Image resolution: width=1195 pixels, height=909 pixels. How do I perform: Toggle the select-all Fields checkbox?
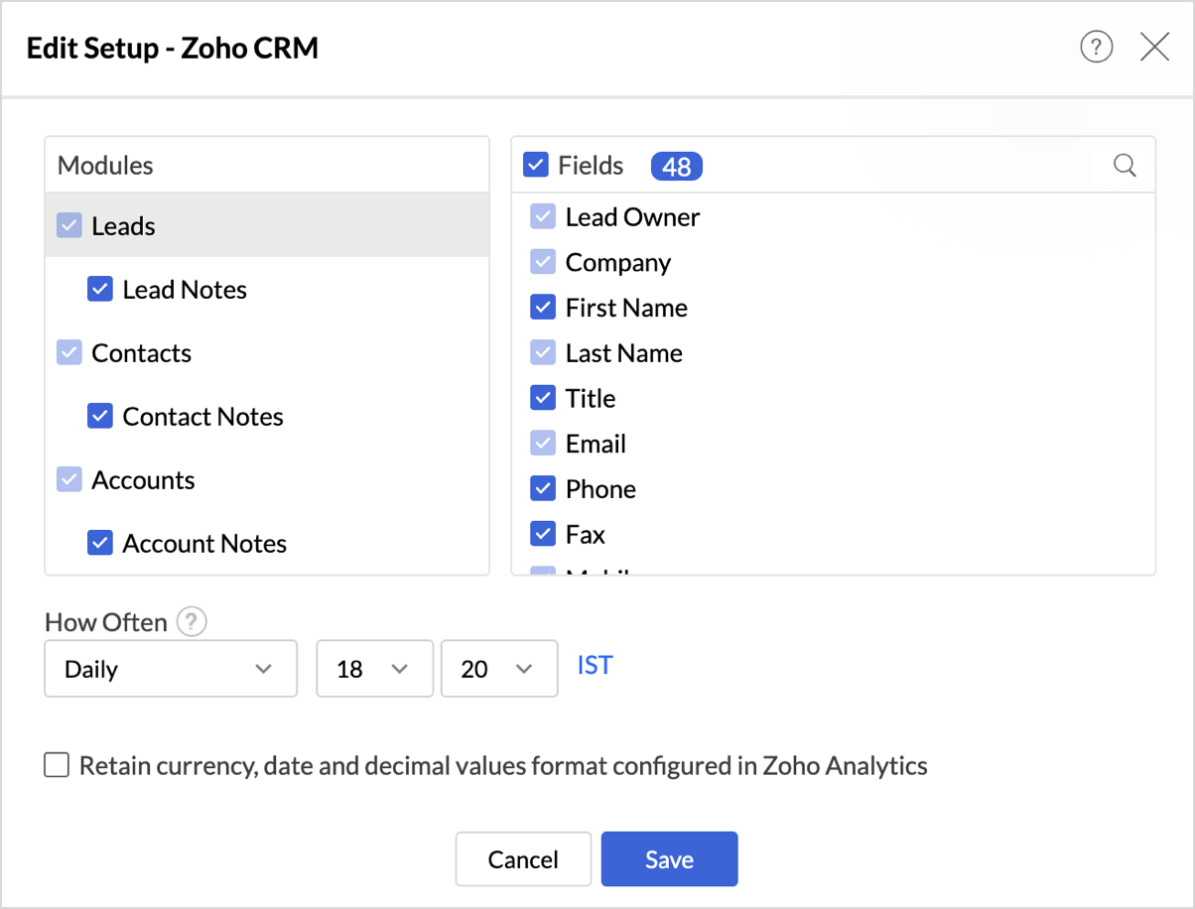(536, 165)
